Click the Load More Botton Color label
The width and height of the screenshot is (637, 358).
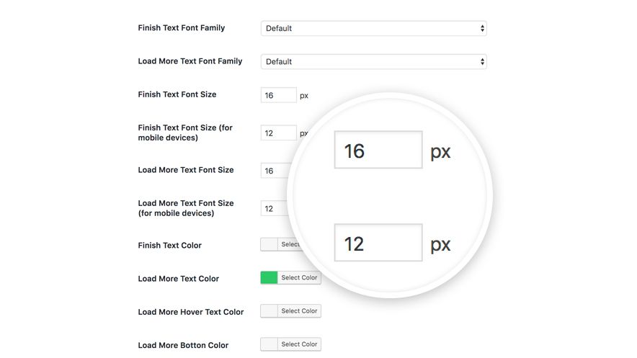[x=183, y=345]
